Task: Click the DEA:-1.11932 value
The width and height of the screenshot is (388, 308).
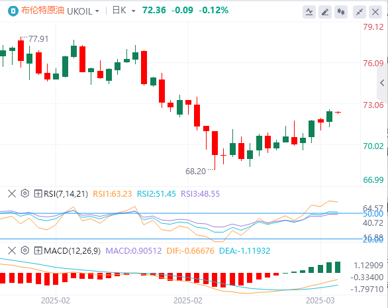Action: click(x=244, y=251)
